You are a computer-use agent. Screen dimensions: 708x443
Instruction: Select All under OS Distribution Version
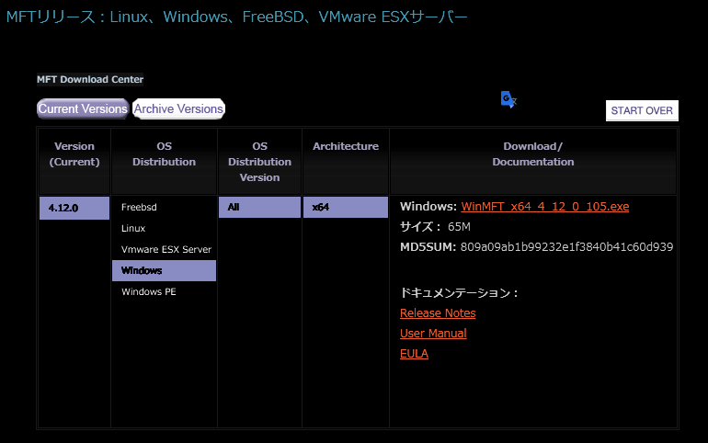click(x=259, y=207)
